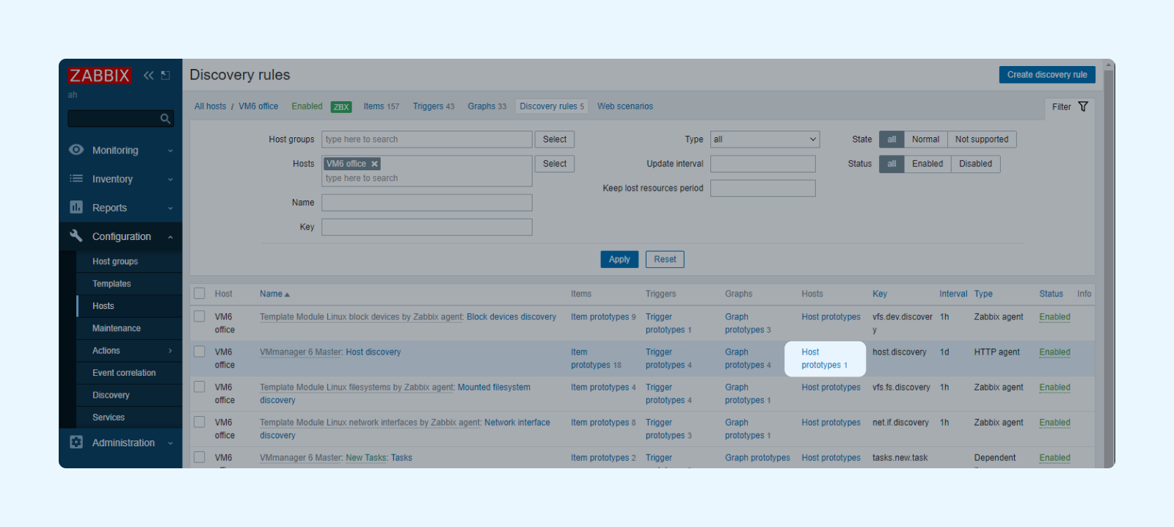Click the Zabbix logo

tap(99, 76)
